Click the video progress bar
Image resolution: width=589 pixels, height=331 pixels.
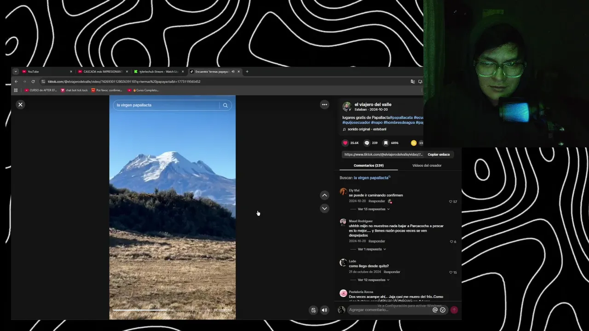click(x=160, y=310)
